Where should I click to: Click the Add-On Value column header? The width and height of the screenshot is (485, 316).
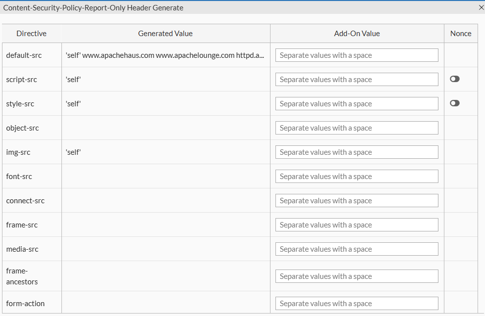coord(357,34)
